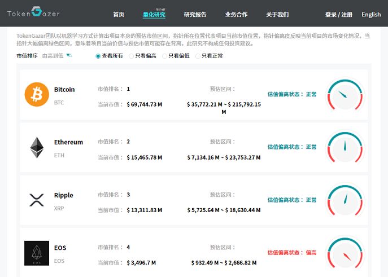Image resolution: width=388 pixels, height=277 pixels.
Task: Click the Ethereum logo icon
Action: (37, 147)
